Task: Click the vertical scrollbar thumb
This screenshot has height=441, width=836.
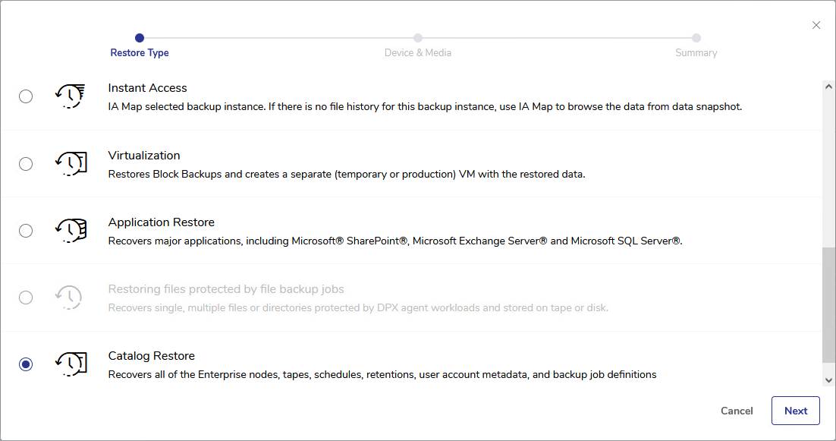Action: pyautogui.click(x=828, y=304)
